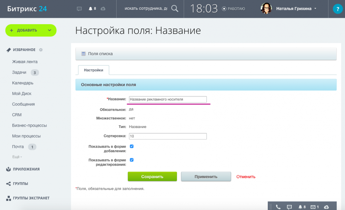This screenshot has height=210, width=345.
Task: Click the employee search field
Action: 146,8
